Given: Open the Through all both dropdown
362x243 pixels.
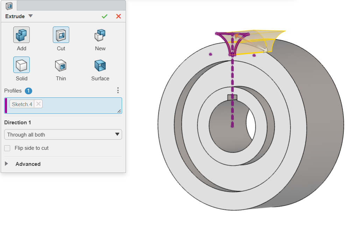Looking at the screenshot, I should pos(63,134).
